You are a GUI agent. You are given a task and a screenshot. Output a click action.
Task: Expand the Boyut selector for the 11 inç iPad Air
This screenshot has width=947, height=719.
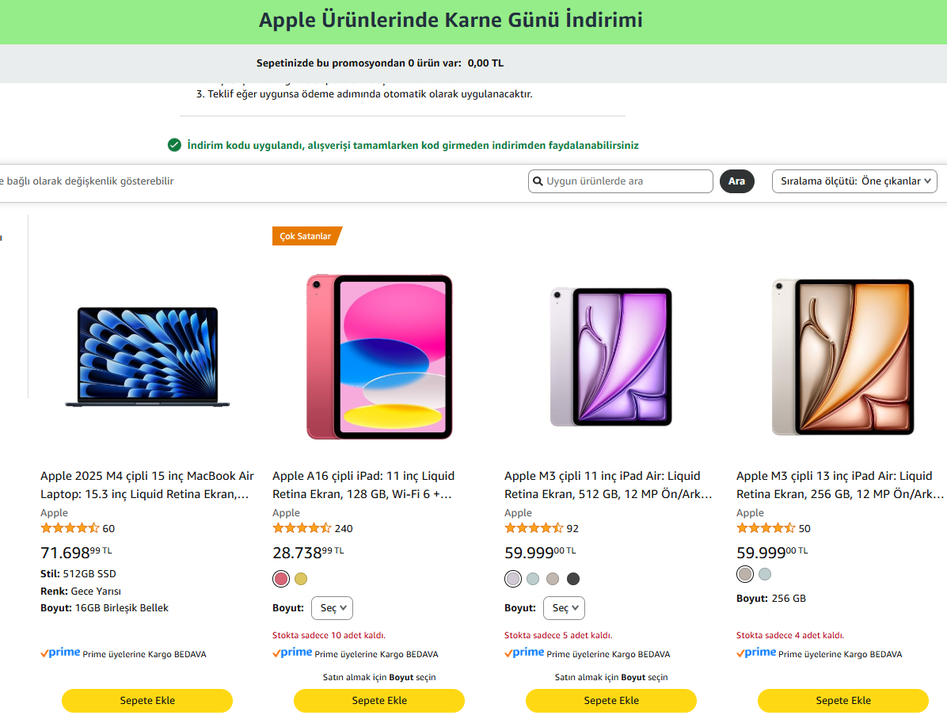tap(564, 608)
